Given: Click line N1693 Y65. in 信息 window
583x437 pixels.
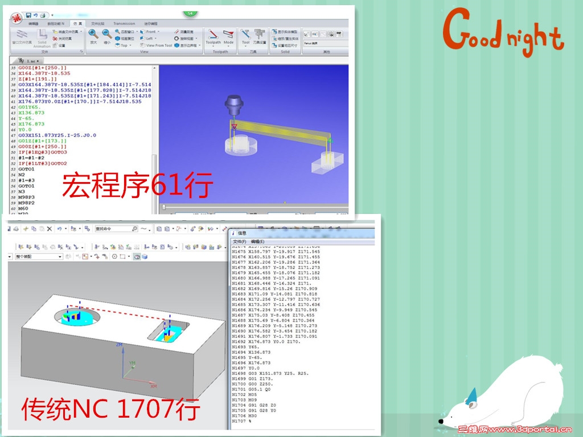Looking at the screenshot, I should point(245,347).
